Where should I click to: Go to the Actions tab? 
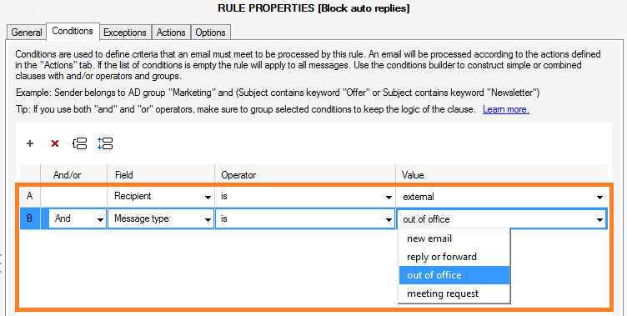(171, 33)
